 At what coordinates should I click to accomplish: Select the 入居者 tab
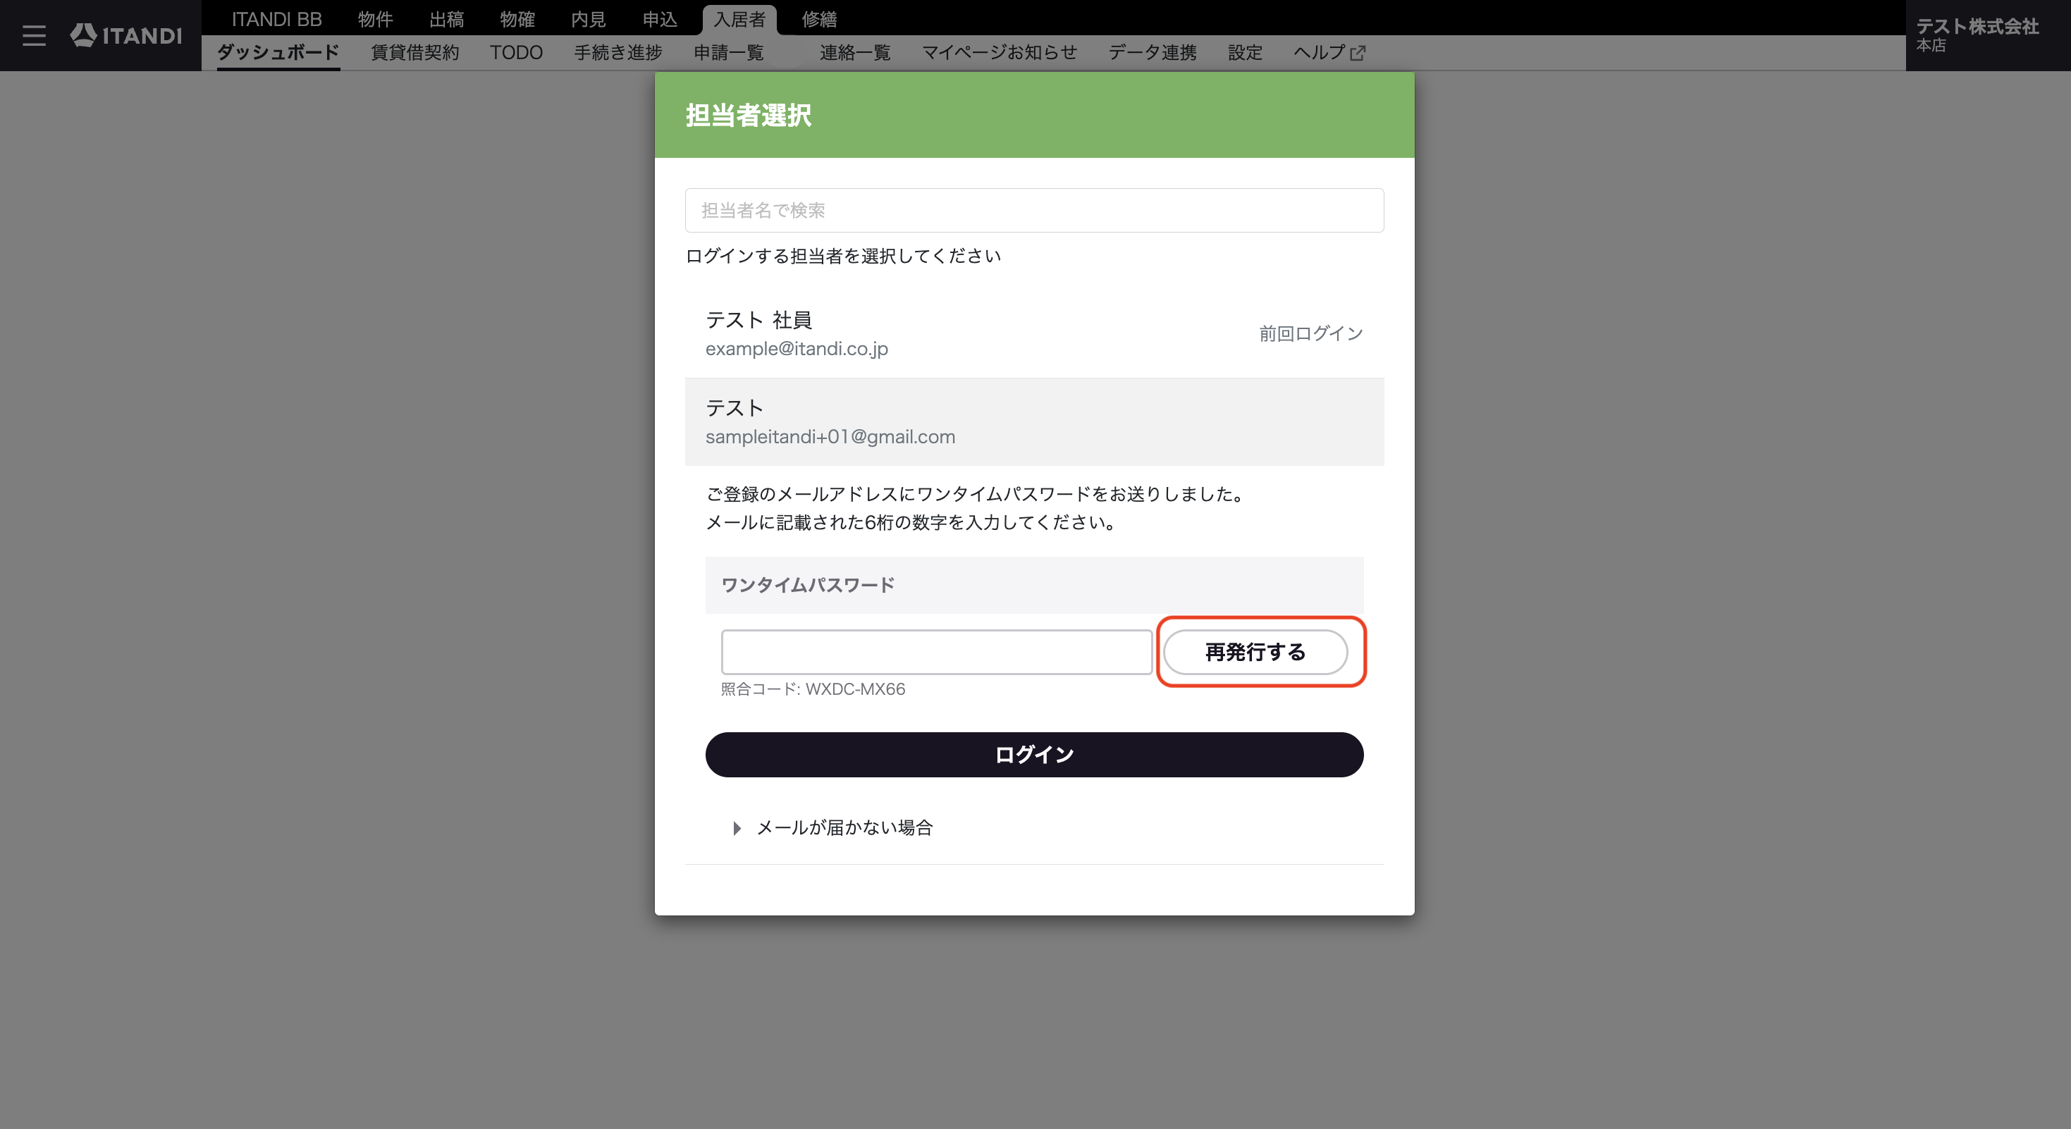tap(739, 19)
